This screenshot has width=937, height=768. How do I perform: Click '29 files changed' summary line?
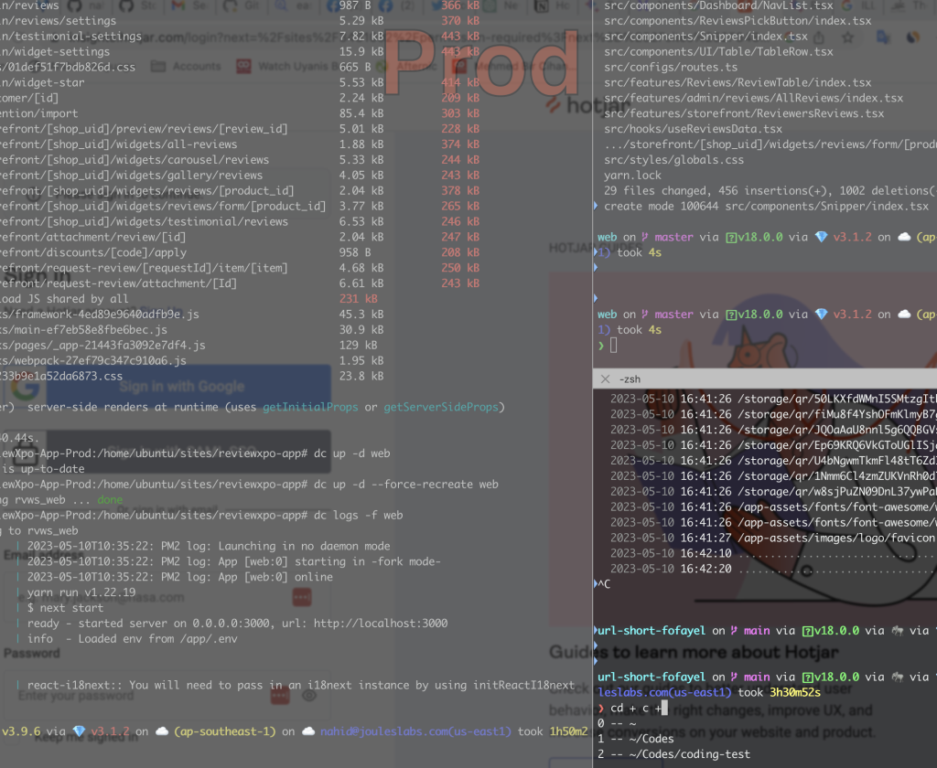[x=770, y=190]
